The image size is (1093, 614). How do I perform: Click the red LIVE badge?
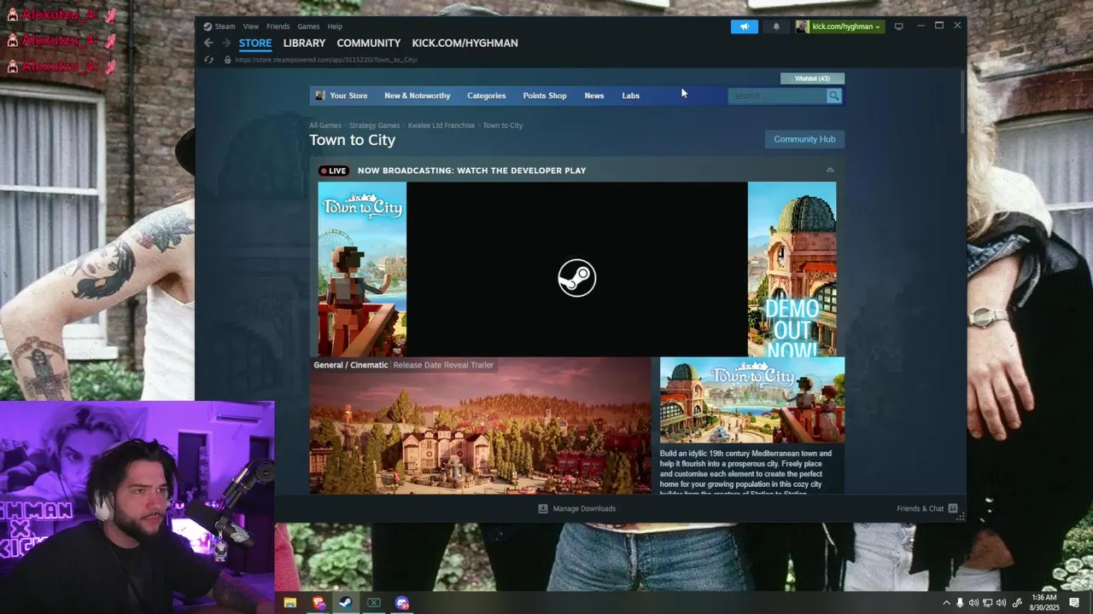click(x=333, y=171)
